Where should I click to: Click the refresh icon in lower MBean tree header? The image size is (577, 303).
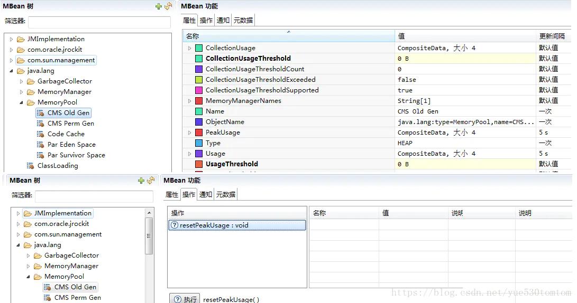click(151, 180)
